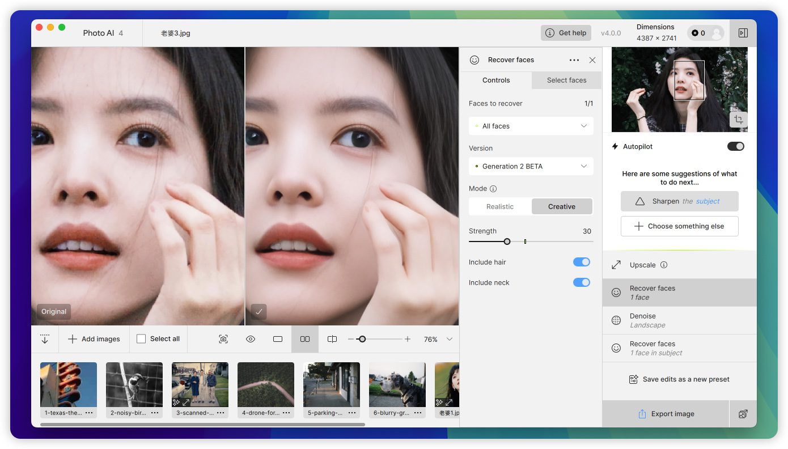Click the crop icon on the preview thumbnail
The height and width of the screenshot is (449, 788).
click(x=738, y=120)
